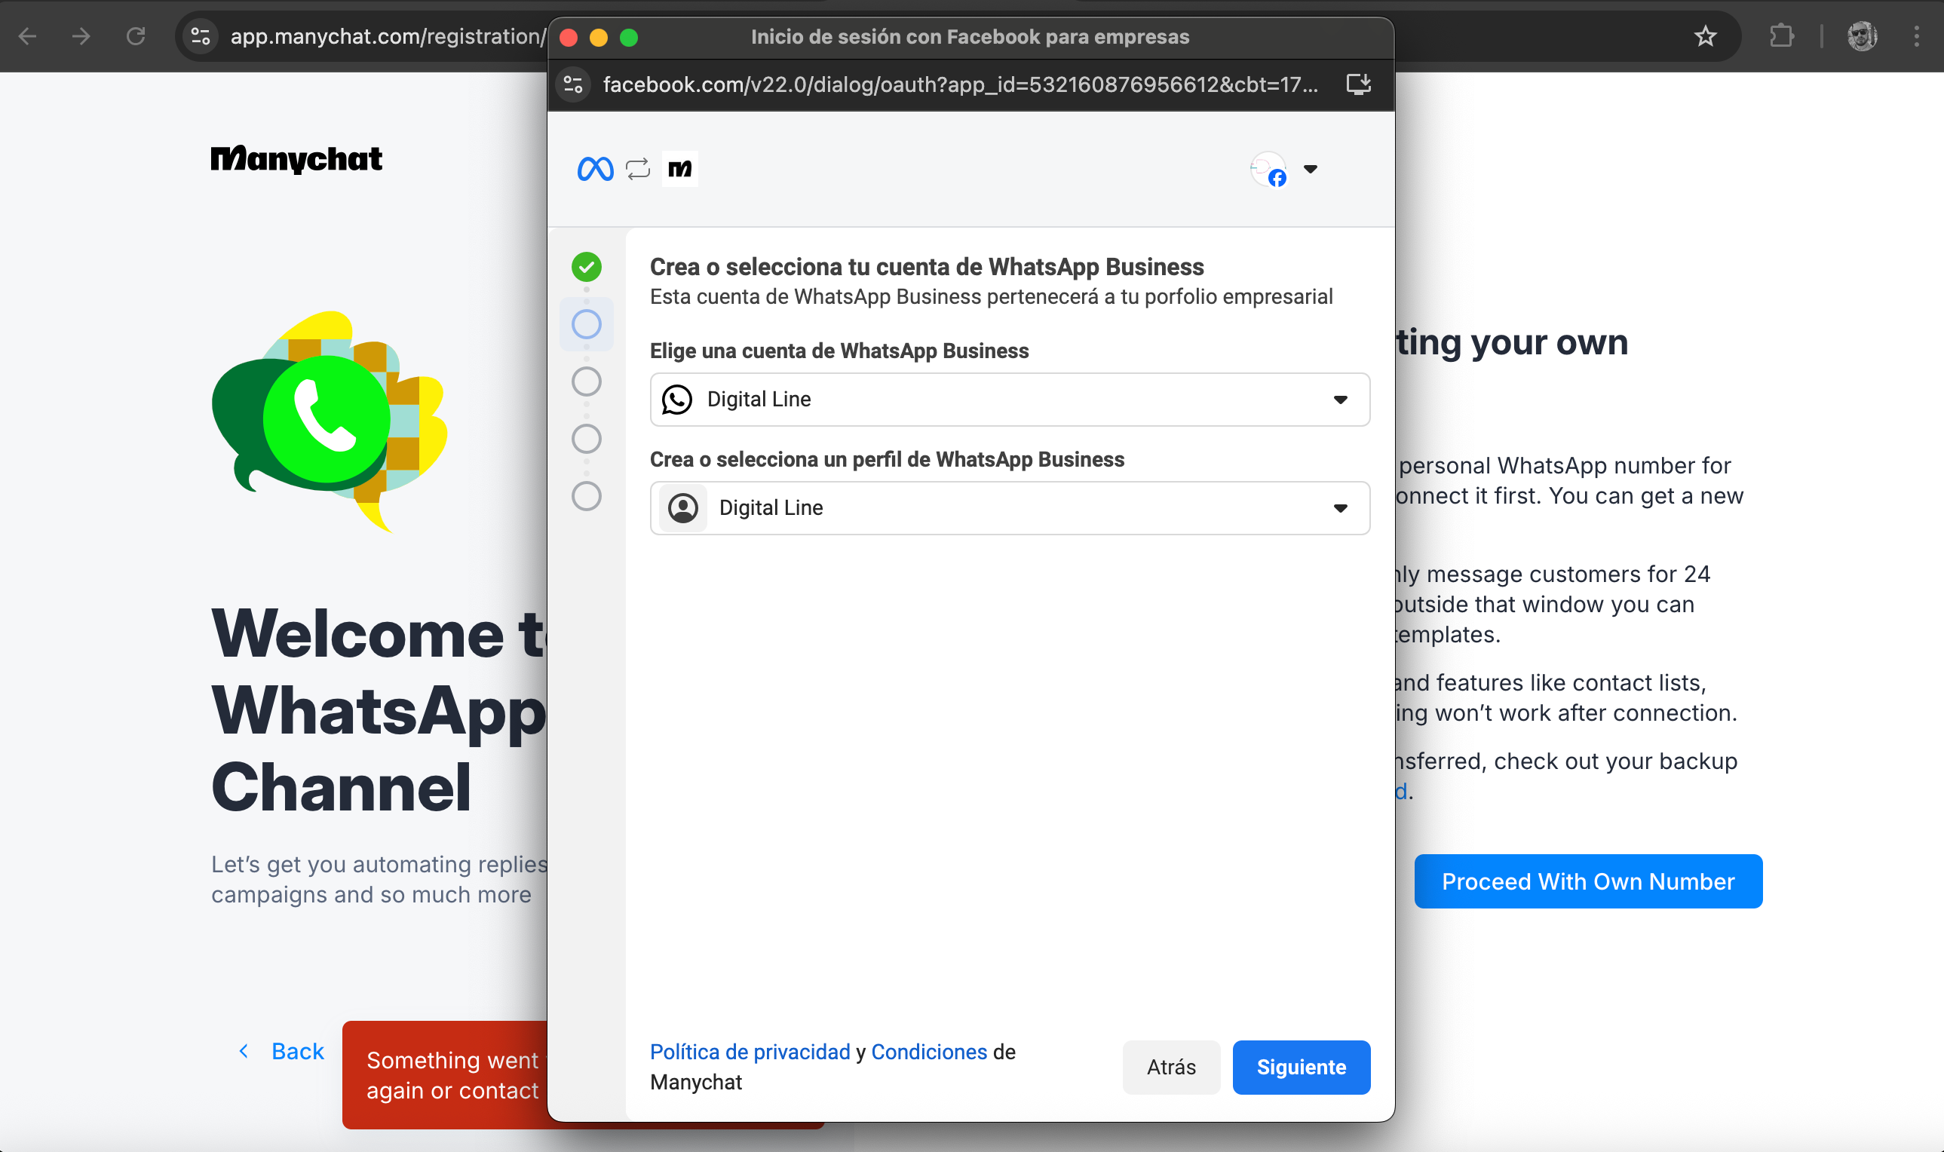Click the Facebook account avatar
Image resolution: width=1944 pixels, height=1152 pixels.
pos(1268,169)
